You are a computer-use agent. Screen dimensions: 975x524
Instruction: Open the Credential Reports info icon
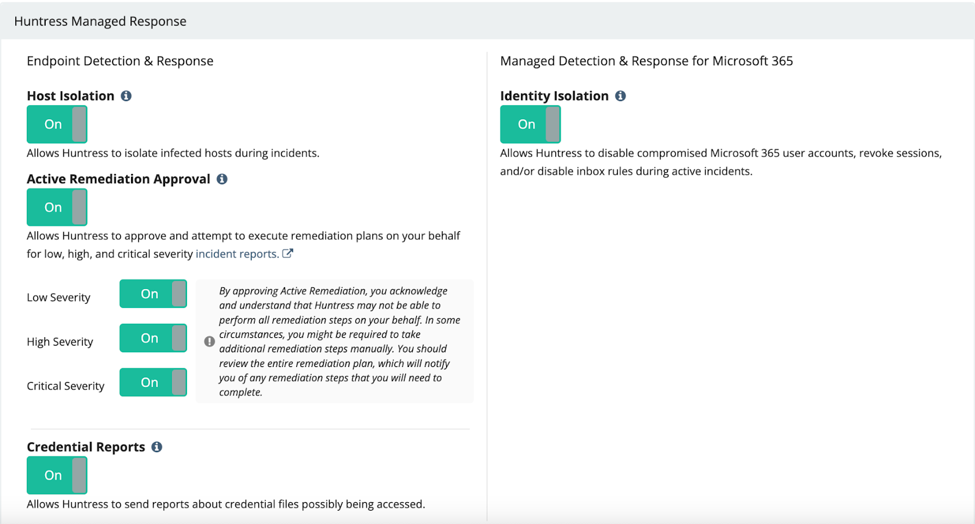click(157, 447)
